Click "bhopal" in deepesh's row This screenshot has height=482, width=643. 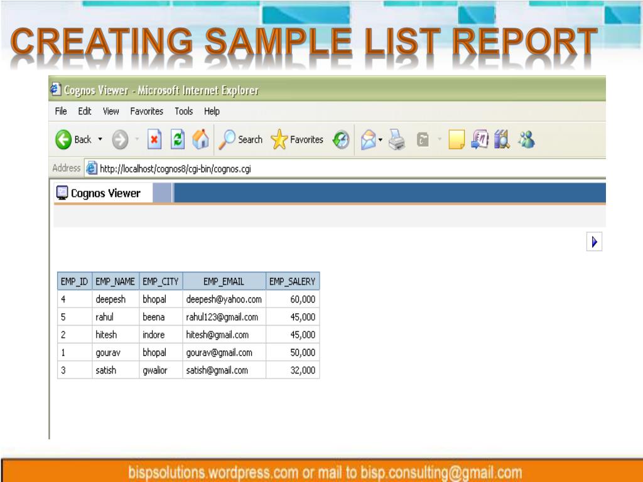click(154, 299)
